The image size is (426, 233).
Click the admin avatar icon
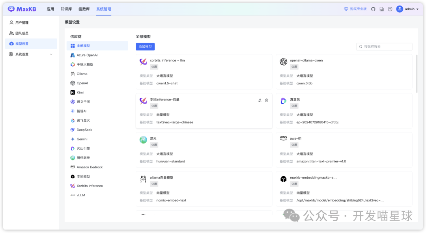(x=399, y=9)
